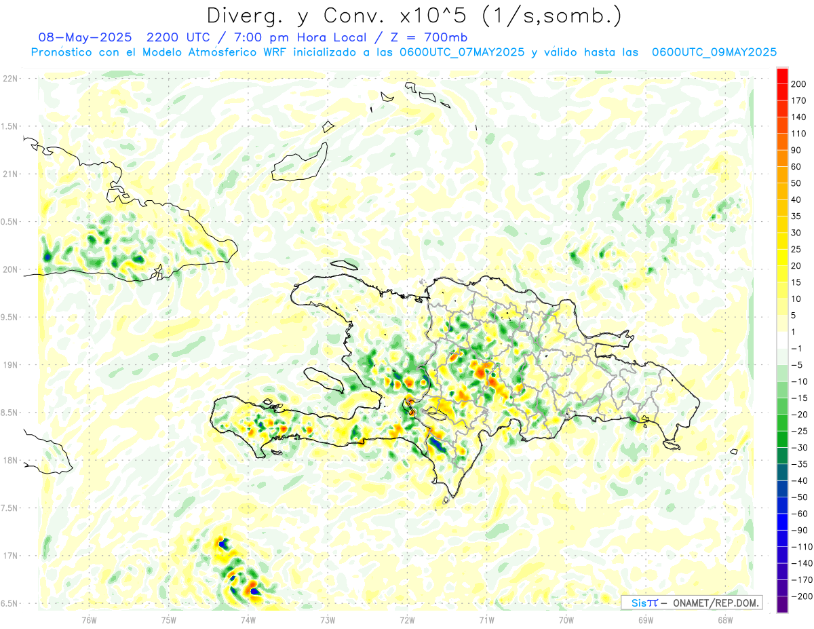This screenshot has width=814, height=629.
Task: Click the '-15' color scale value
Action: 798,398
